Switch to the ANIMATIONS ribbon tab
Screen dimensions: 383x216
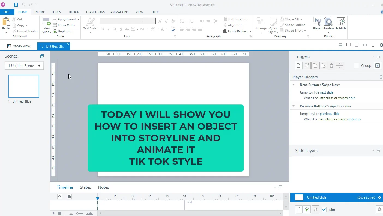coord(119,12)
